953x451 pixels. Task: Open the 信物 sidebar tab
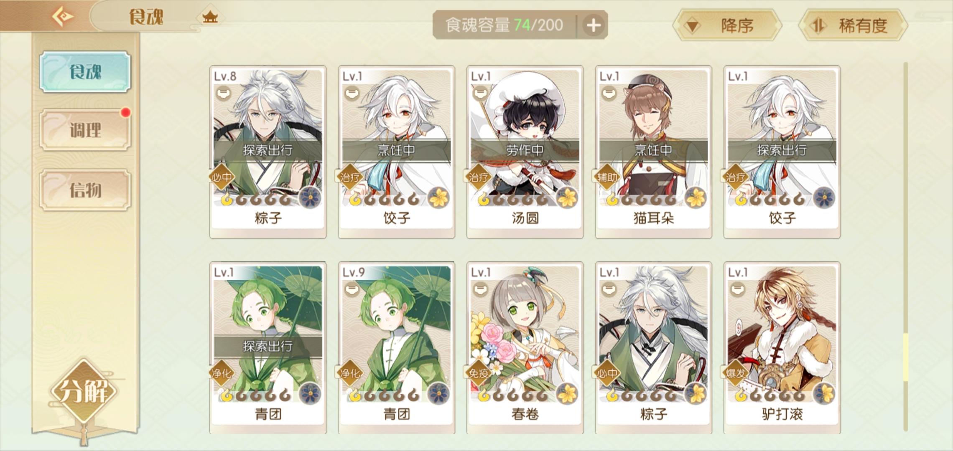[x=85, y=190]
